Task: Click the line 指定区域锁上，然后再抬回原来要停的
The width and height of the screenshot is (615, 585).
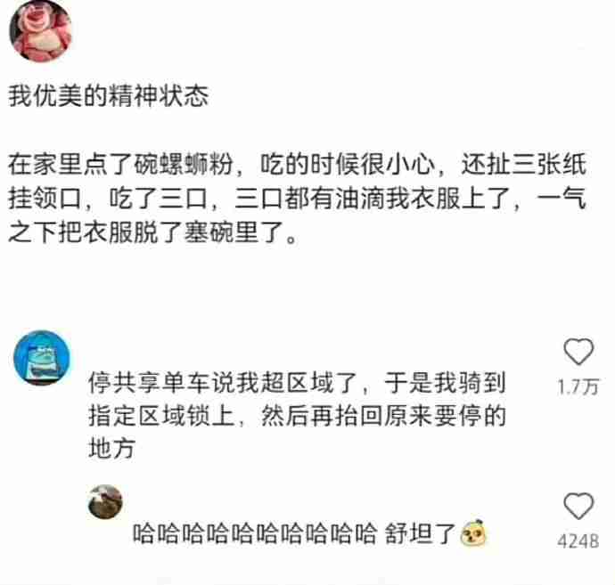Action: click(x=297, y=415)
